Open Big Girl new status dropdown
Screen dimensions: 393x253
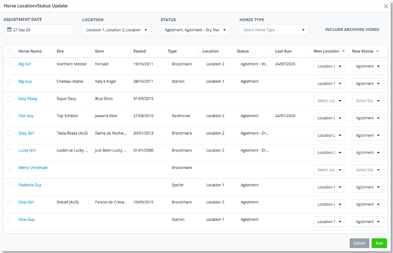pyautogui.click(x=368, y=67)
